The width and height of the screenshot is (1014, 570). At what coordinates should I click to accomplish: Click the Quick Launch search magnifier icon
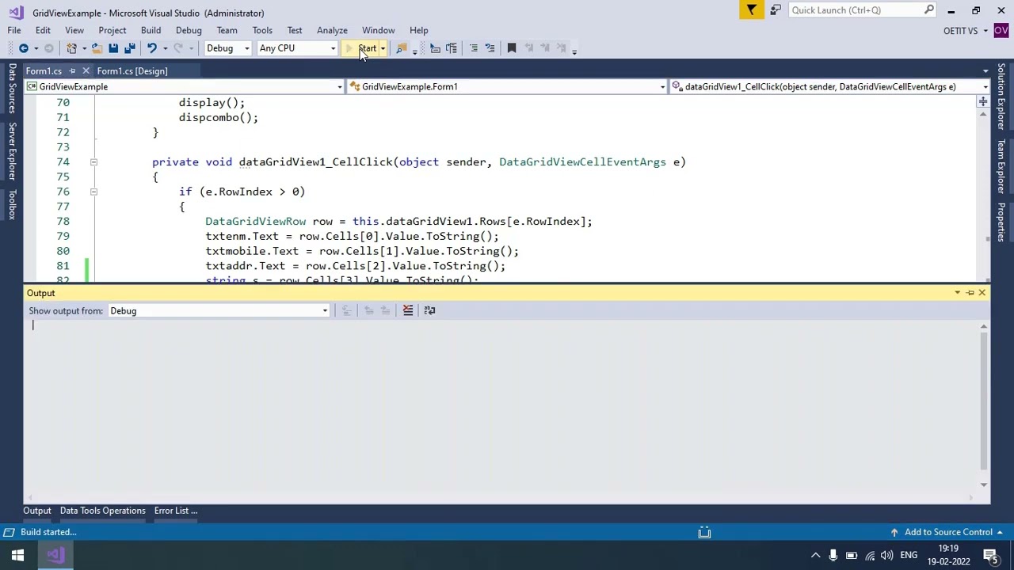click(929, 9)
